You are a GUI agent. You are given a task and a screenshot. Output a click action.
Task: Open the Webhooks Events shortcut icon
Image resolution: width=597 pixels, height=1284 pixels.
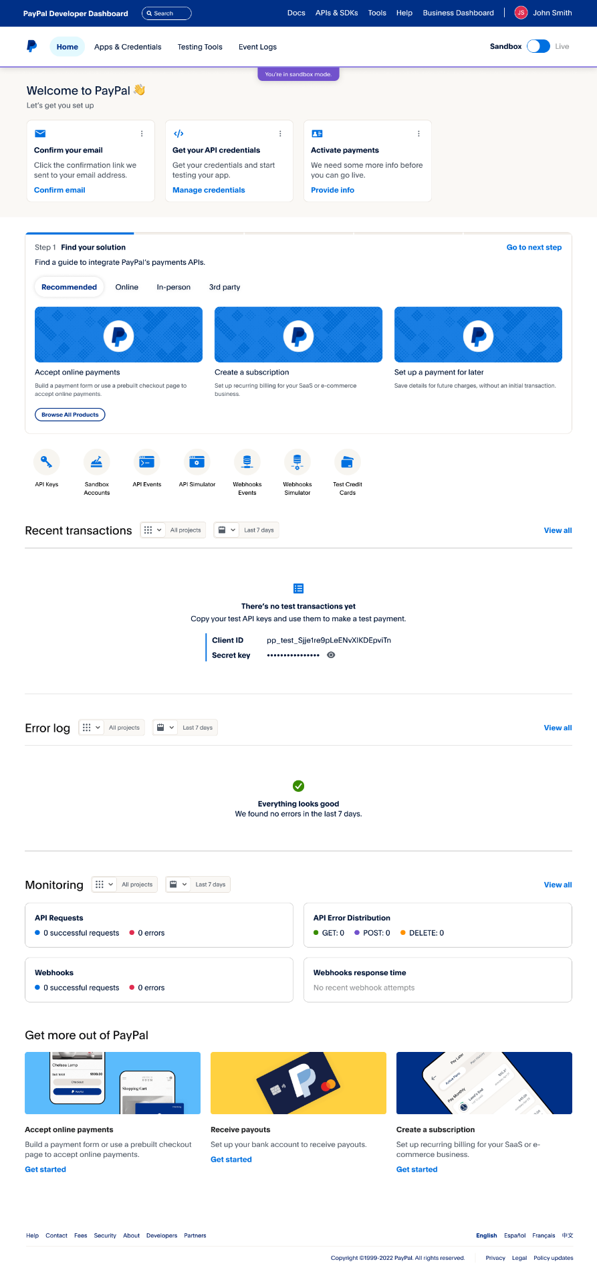pyautogui.click(x=247, y=462)
